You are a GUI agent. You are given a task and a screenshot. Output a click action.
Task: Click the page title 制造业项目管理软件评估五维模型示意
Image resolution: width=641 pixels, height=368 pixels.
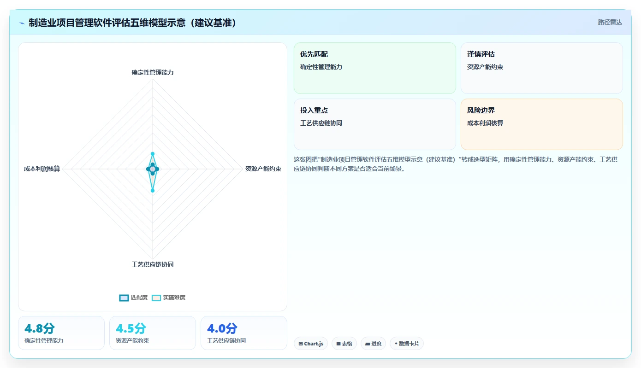click(133, 23)
